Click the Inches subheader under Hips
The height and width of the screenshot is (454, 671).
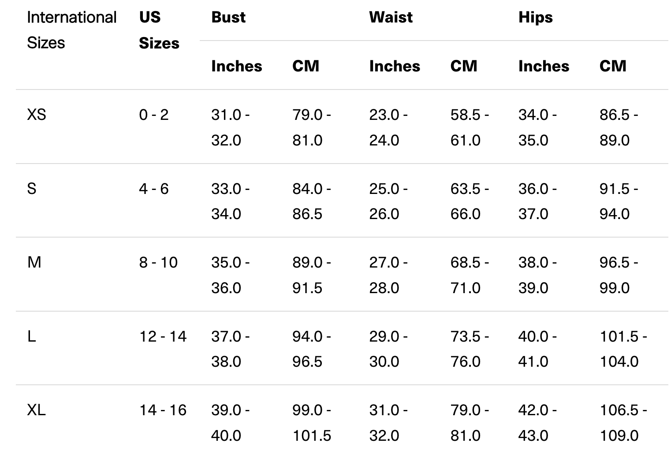click(544, 66)
